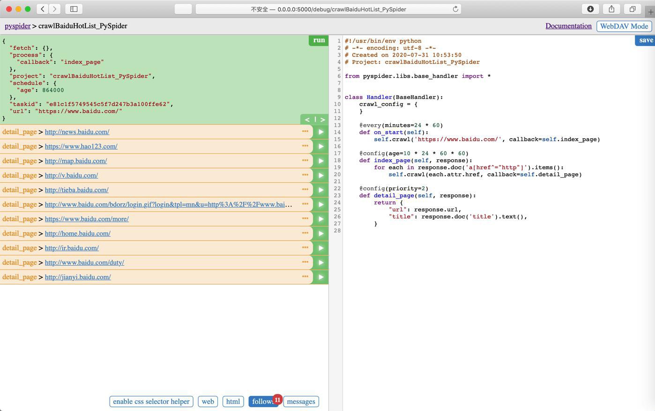Image resolution: width=655 pixels, height=411 pixels.
Task: Run the baidu.com/more detail_page task
Action: pyautogui.click(x=321, y=219)
